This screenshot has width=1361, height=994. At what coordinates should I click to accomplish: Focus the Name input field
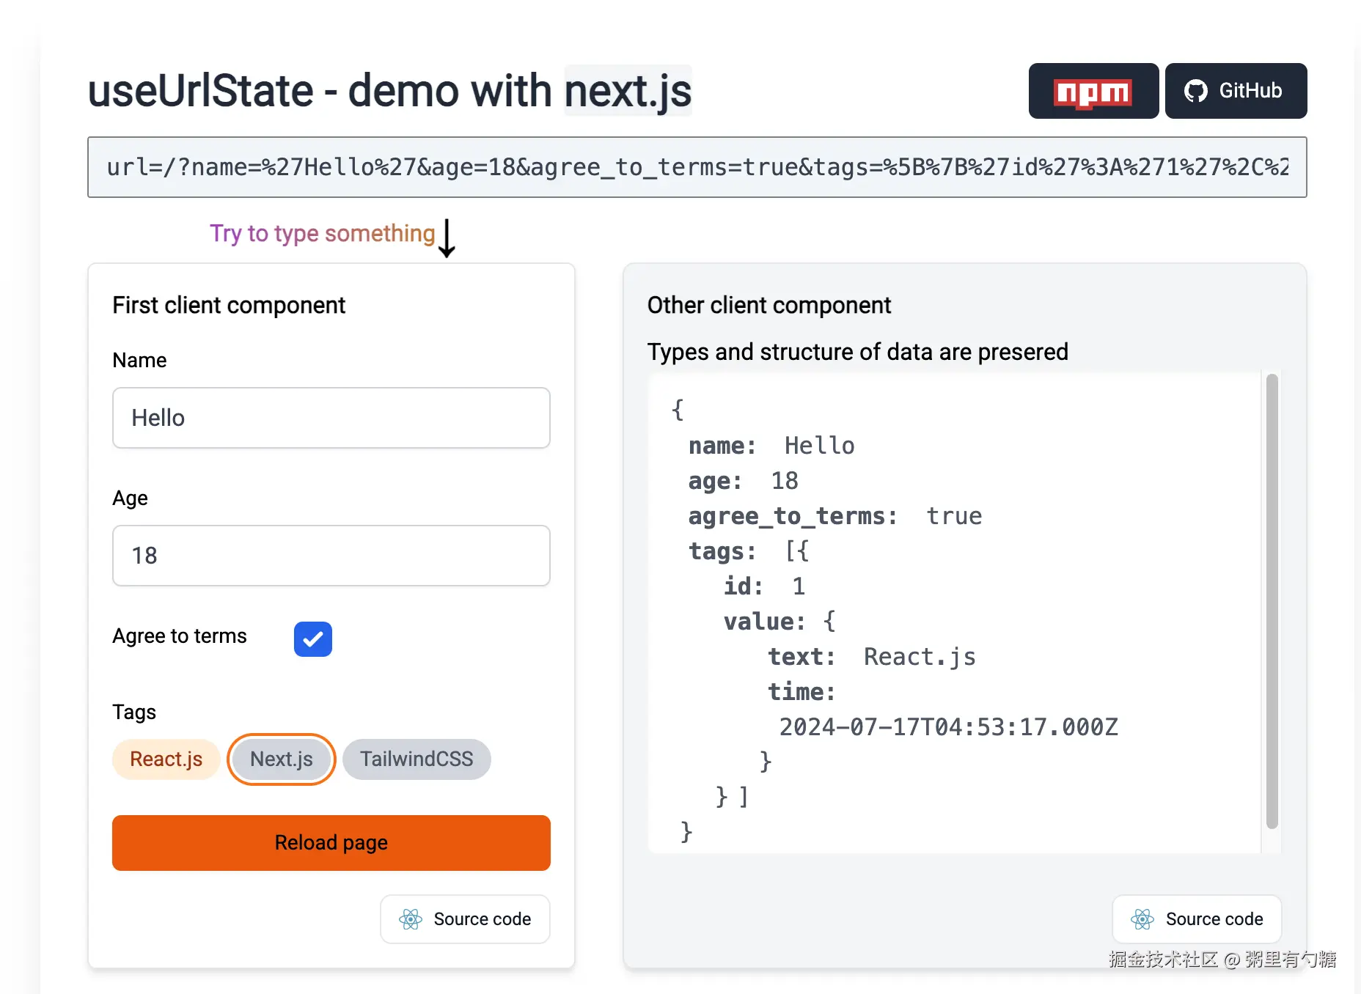[331, 418]
